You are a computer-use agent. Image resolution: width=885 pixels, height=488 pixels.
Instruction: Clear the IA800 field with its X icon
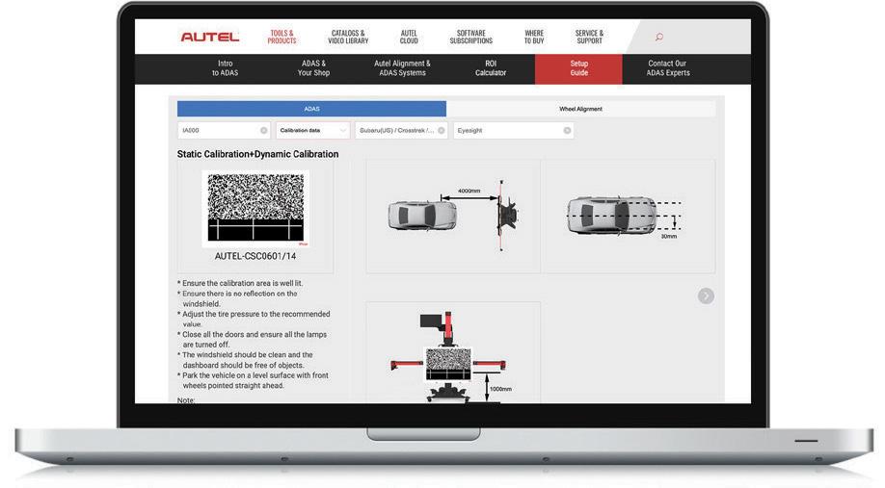click(263, 130)
